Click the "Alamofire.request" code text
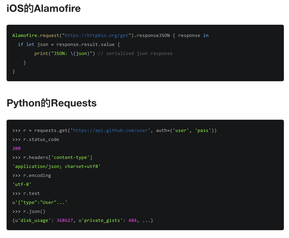The image size is (289, 238). pyautogui.click(x=36, y=35)
